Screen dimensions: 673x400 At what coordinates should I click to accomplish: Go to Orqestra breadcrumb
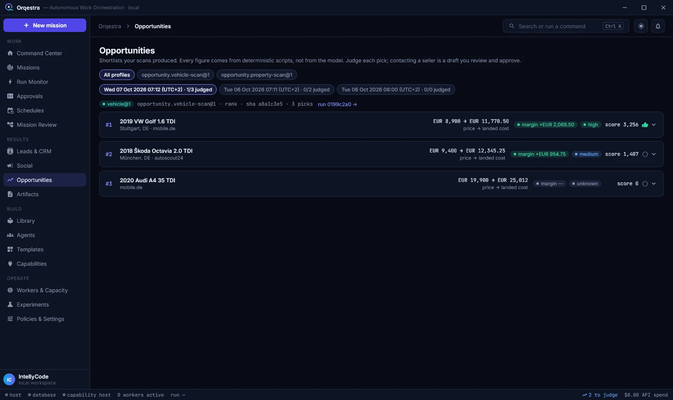click(x=110, y=26)
